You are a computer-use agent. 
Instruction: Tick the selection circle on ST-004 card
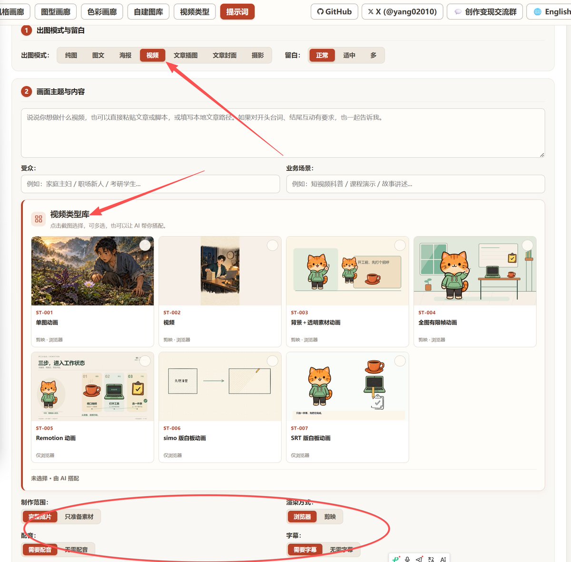[x=528, y=245]
